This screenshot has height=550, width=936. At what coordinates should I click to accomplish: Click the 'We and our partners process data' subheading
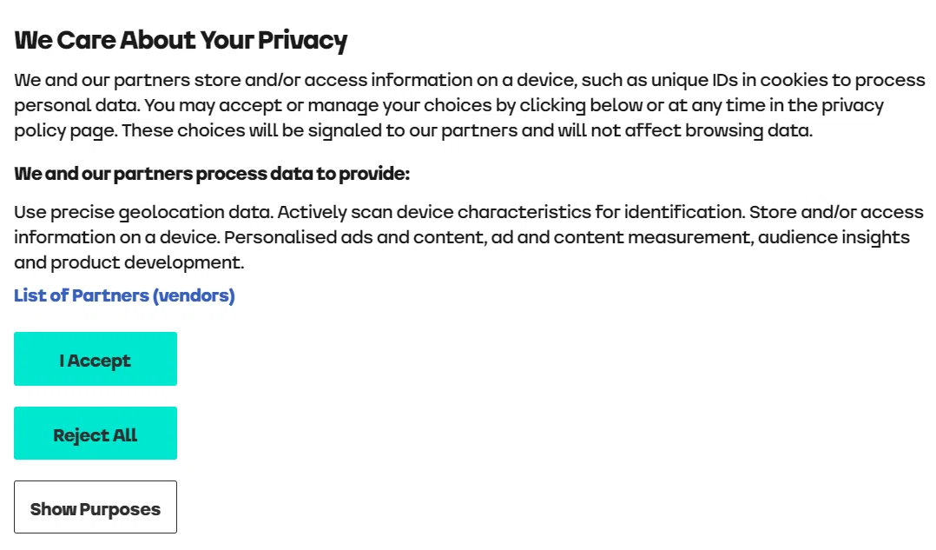tap(212, 174)
